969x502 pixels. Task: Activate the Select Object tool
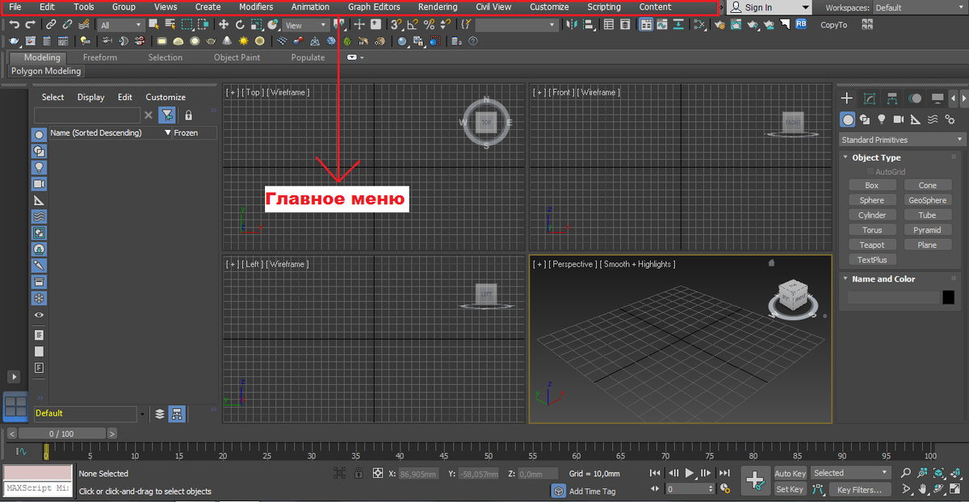(x=153, y=25)
